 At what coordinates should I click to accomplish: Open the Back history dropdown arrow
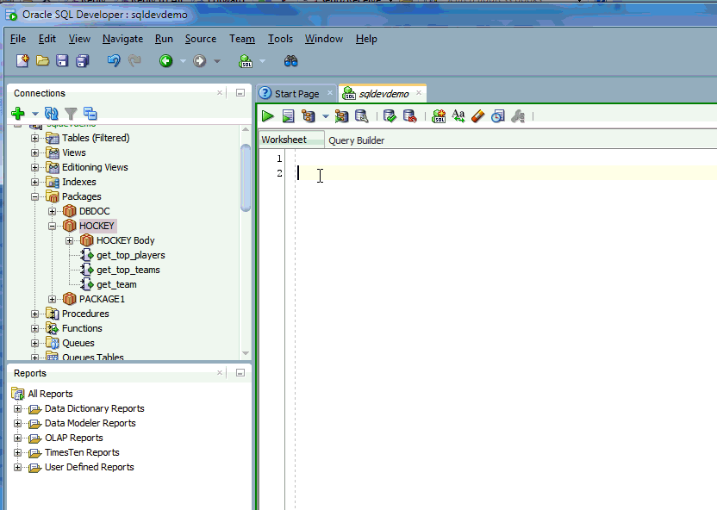(x=183, y=61)
